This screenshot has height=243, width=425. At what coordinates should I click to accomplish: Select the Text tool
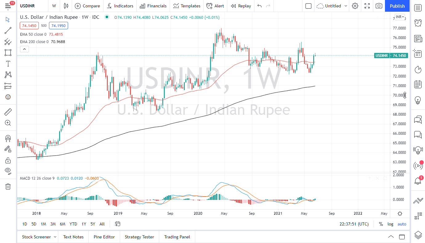pyautogui.click(x=8, y=64)
